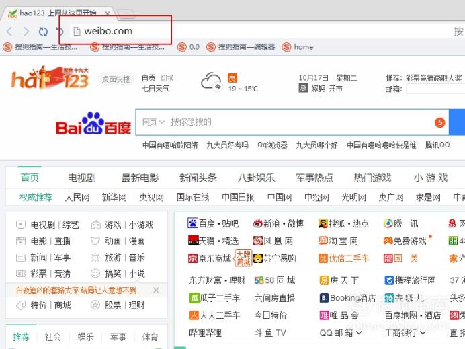Expand the QQ邮箱 dropdown arrow
465x349 pixels.
coord(359,333)
